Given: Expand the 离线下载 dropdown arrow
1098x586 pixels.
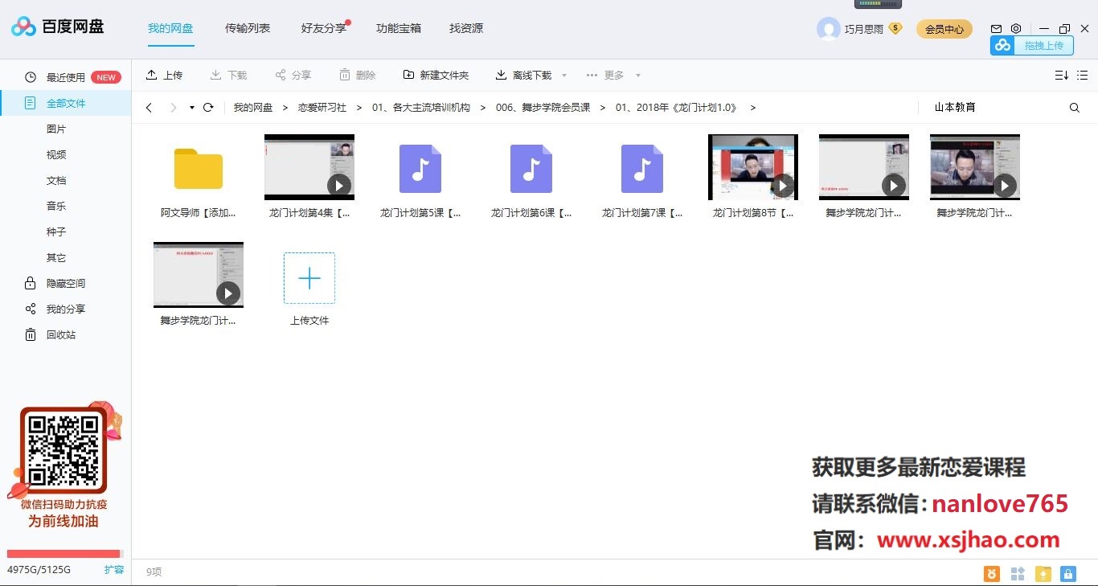Looking at the screenshot, I should 564,76.
